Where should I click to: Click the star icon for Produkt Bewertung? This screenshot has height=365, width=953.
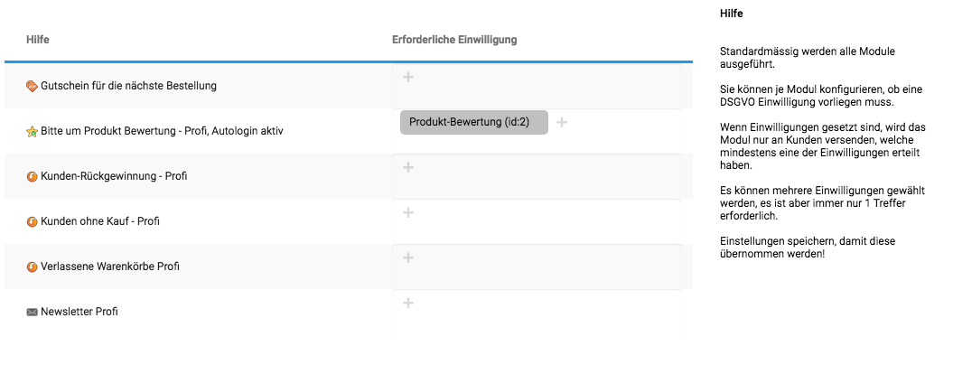click(33, 131)
